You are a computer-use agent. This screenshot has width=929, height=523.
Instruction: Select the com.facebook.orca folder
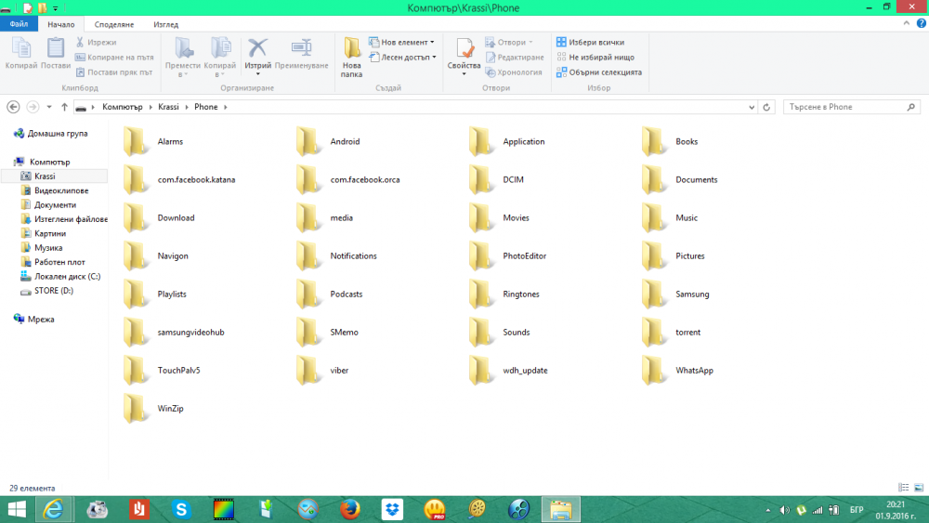(349, 179)
